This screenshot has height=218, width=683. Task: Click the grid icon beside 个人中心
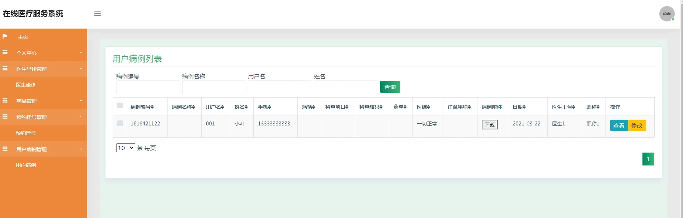click(x=5, y=53)
